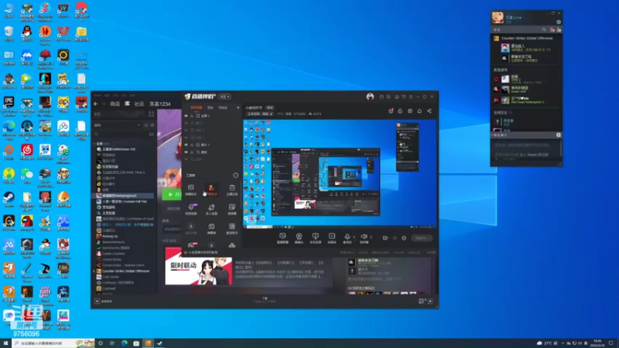Click the speaker icon in streaming toolbar
This screenshot has height=348, width=619.
point(364,237)
